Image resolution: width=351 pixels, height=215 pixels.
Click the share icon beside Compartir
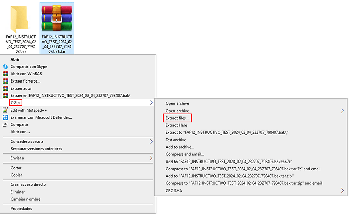coord(5,125)
